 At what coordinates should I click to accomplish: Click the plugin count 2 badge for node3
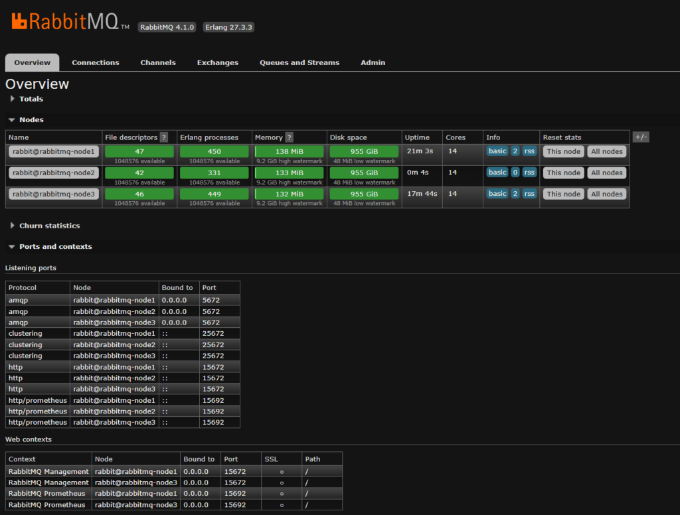[515, 193]
